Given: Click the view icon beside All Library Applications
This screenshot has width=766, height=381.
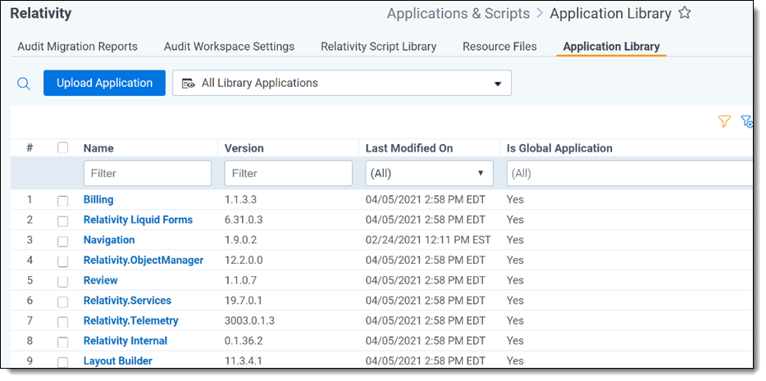Looking at the screenshot, I should [189, 84].
